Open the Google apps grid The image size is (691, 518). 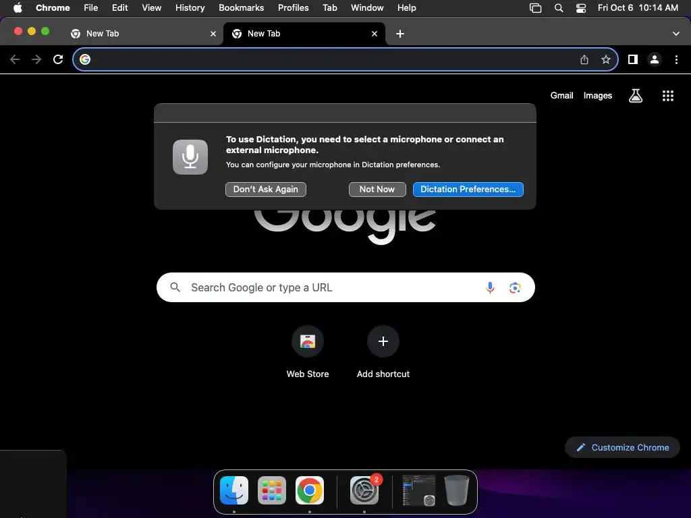(668, 96)
